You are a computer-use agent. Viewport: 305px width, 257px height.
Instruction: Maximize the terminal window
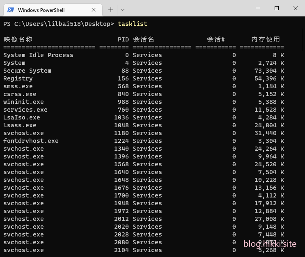pyautogui.click(x=277, y=8)
